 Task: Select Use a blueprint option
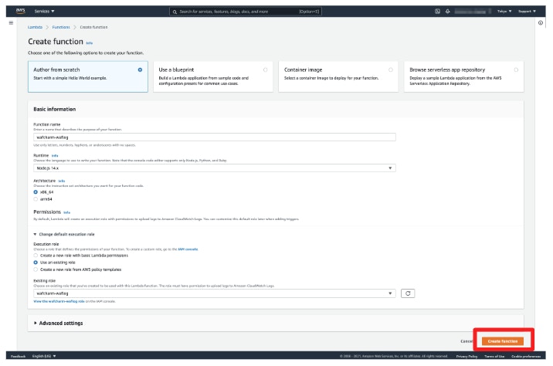click(213, 76)
